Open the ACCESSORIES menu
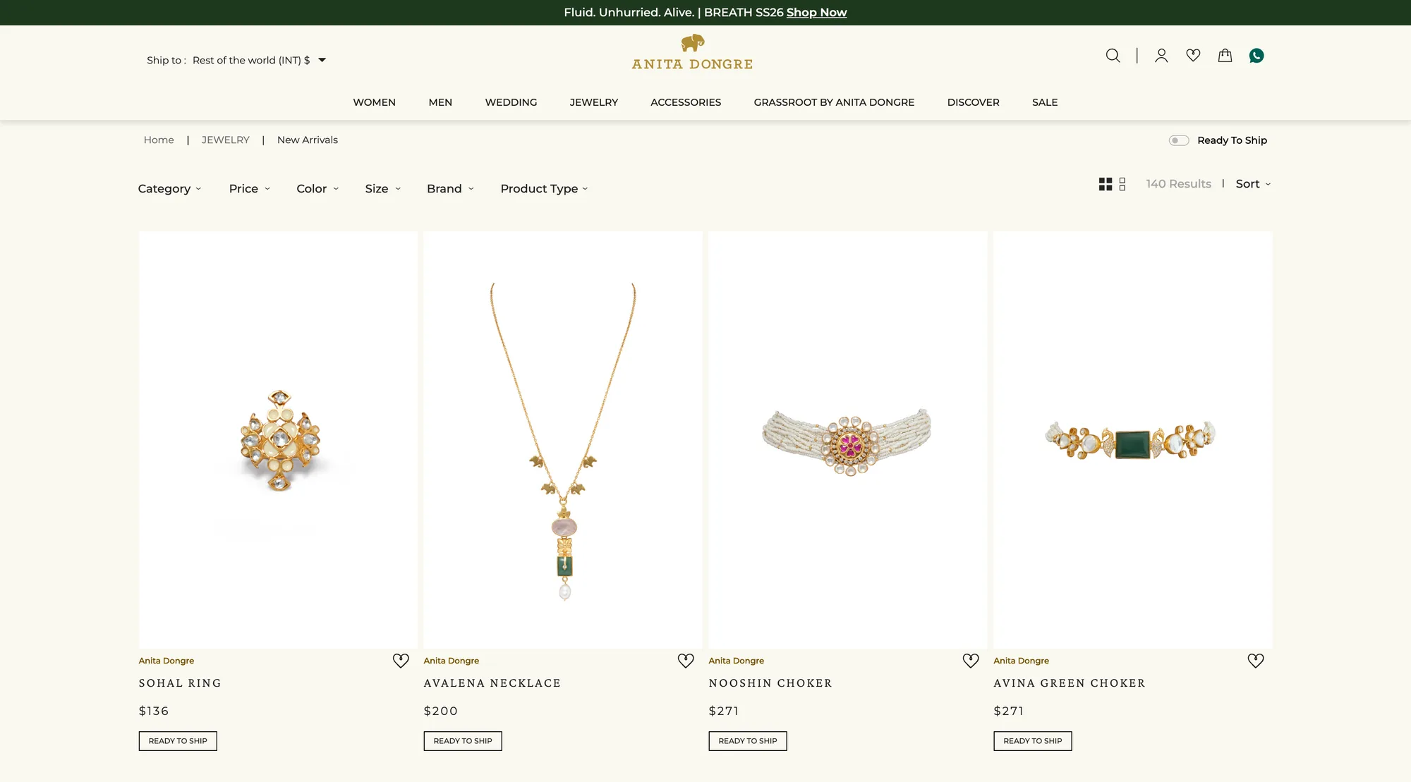The height and width of the screenshot is (782, 1411). pyautogui.click(x=686, y=102)
